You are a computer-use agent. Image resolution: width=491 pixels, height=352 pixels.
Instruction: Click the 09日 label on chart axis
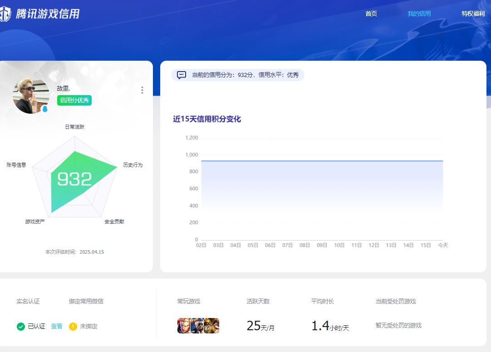322,245
